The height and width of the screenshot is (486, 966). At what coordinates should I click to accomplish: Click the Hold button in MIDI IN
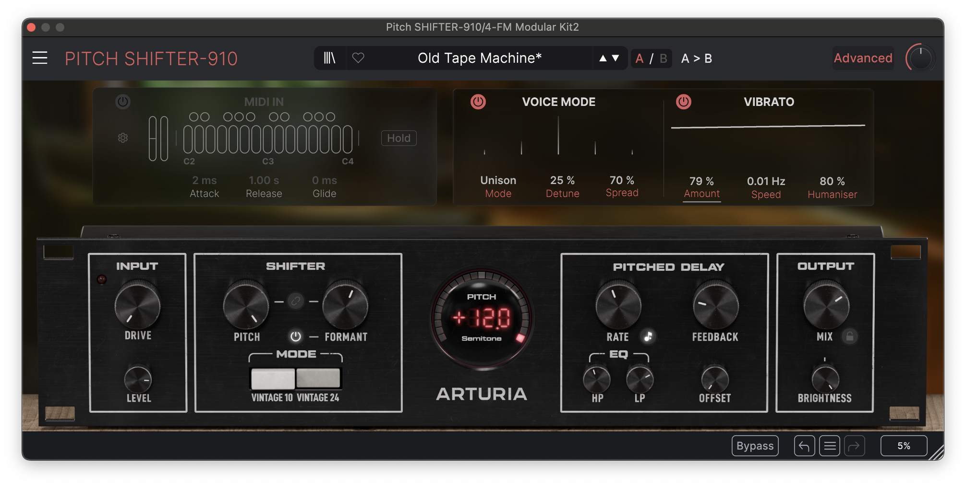point(399,138)
